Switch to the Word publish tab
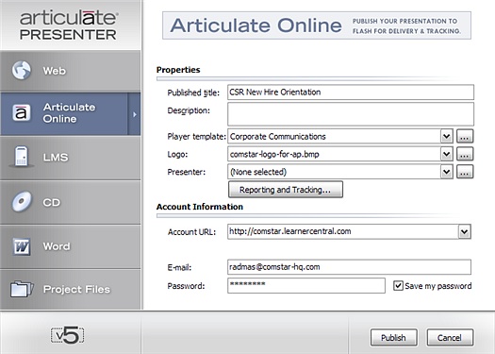 tap(71, 246)
